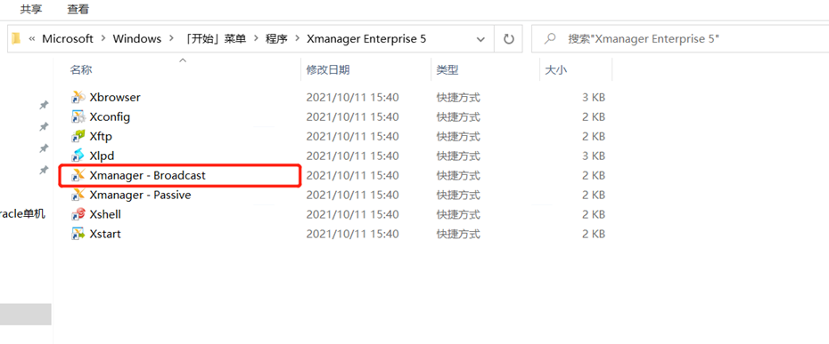The width and height of the screenshot is (829, 344).
Task: Click search box for Xmanager Enterprise 5
Action: 680,38
